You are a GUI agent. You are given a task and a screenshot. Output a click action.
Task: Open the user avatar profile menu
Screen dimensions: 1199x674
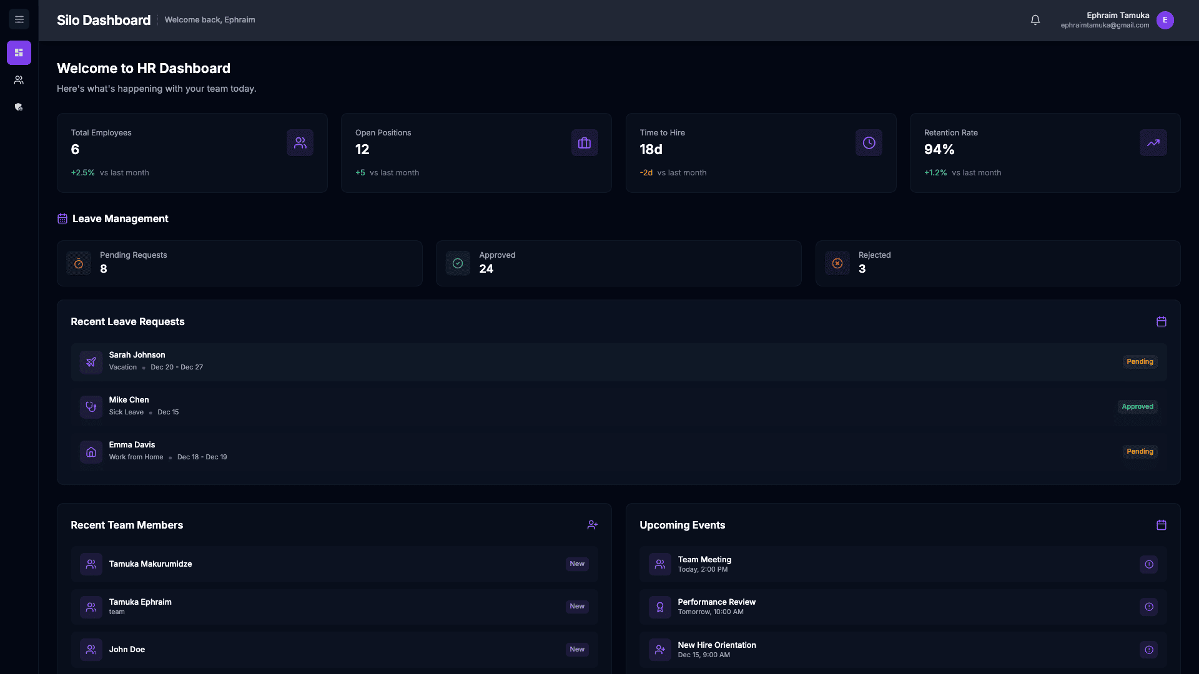[1165, 20]
